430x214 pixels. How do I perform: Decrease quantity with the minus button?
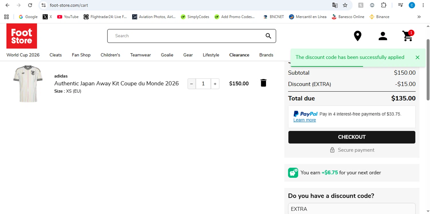pyautogui.click(x=191, y=84)
